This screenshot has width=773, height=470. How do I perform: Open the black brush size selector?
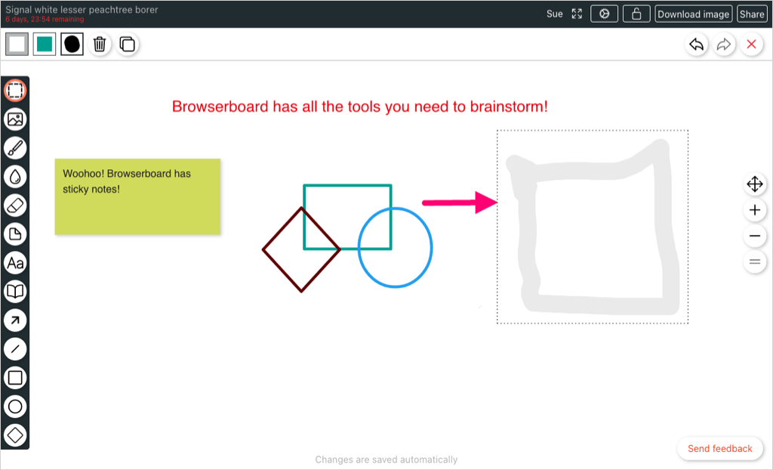coord(72,45)
